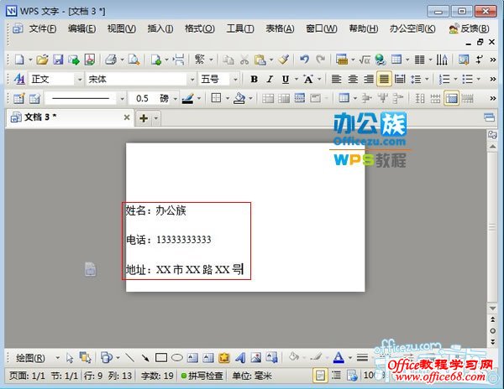Click the select browse object circle

pos(492,330)
